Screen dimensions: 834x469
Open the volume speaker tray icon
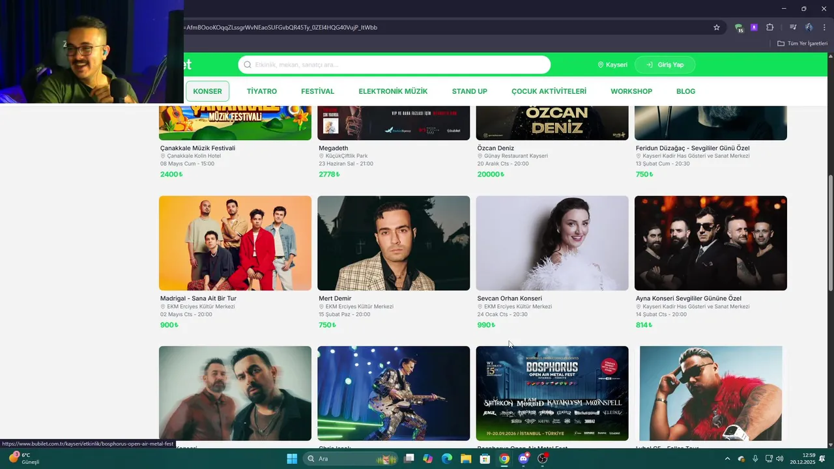click(781, 459)
